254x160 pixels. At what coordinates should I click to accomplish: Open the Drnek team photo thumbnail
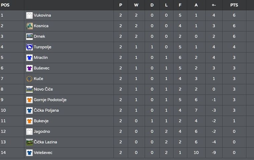coord(29,36)
